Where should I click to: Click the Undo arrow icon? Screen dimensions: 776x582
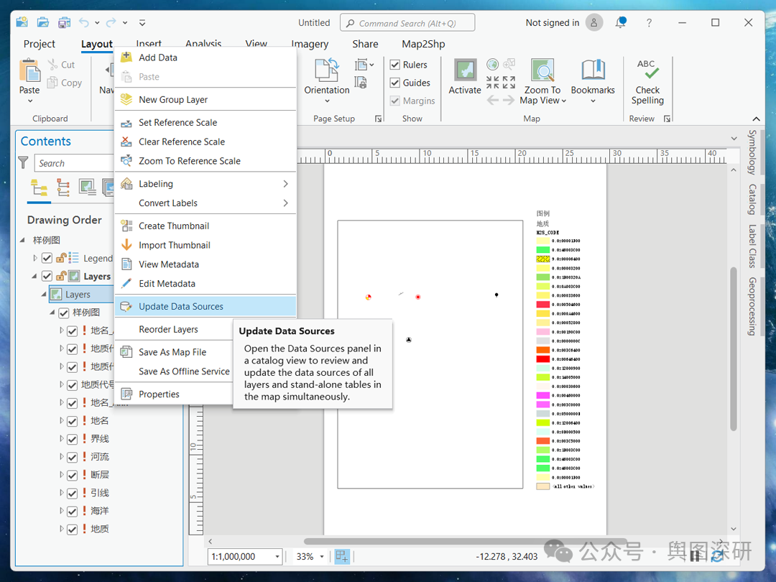click(84, 22)
